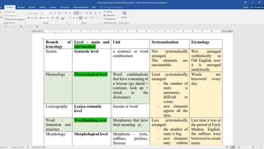Screen dimensions: 264x149
Task: Center the paragraph text
Action: (x=74, y=18)
